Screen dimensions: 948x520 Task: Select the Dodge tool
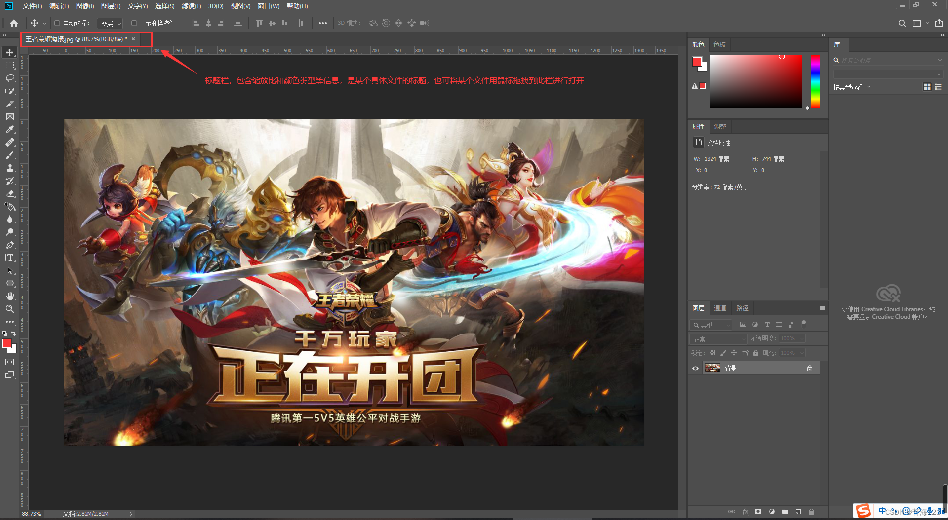tap(10, 232)
